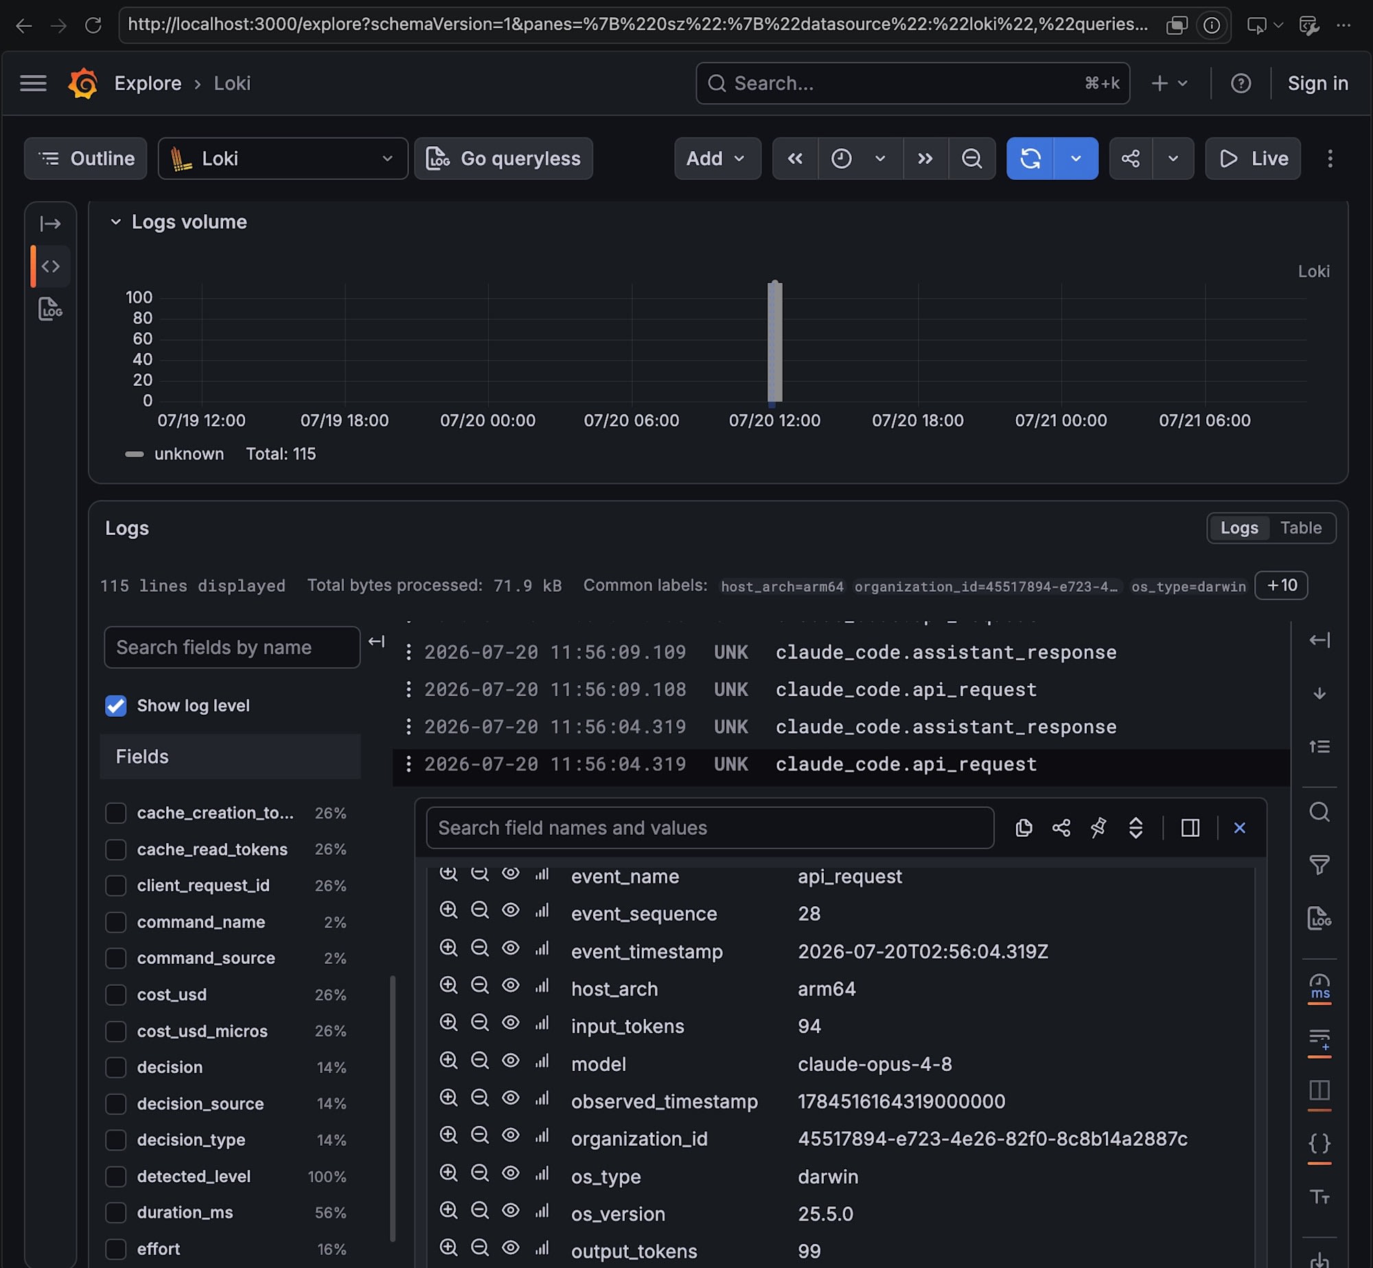Change log font size with Tt control

pos(1319,1197)
